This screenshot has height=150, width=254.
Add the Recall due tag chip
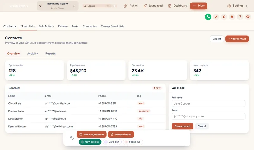133,142
